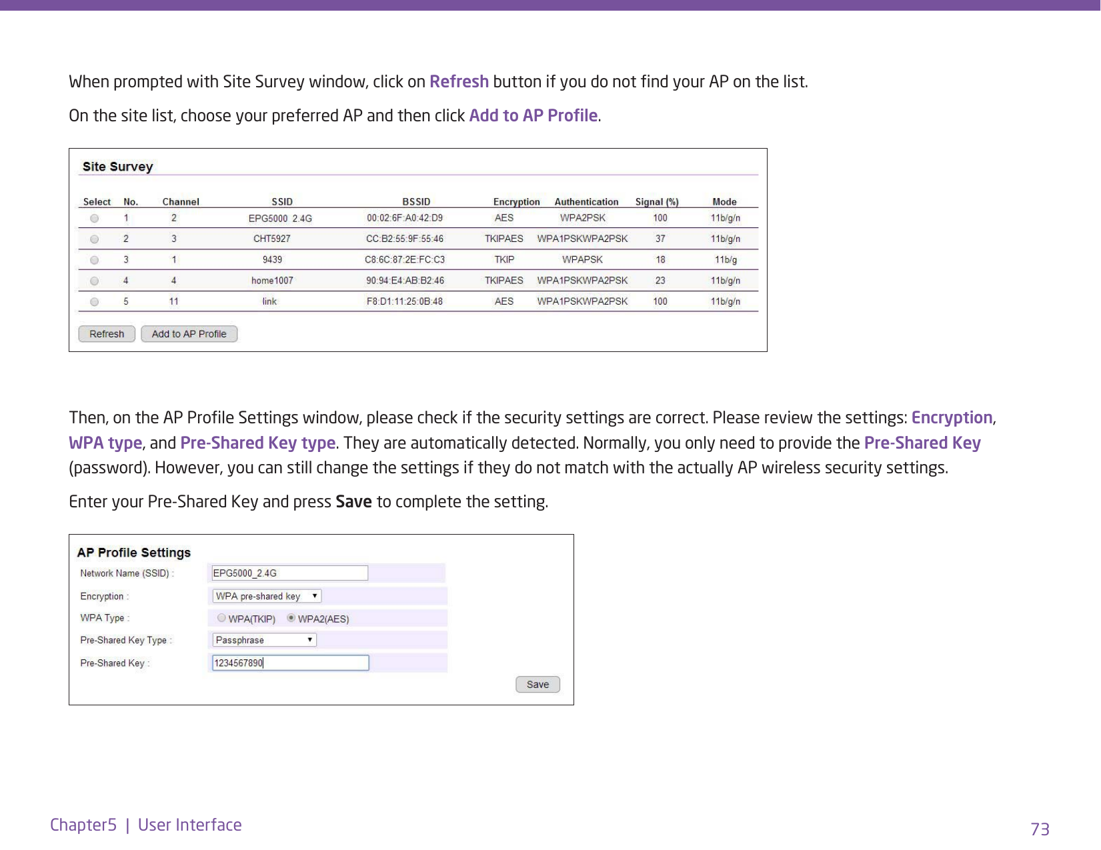Image resolution: width=1101 pixels, height=850 pixels.
Task: Click Chapter5 | User Interface footer text
Action: click(146, 825)
